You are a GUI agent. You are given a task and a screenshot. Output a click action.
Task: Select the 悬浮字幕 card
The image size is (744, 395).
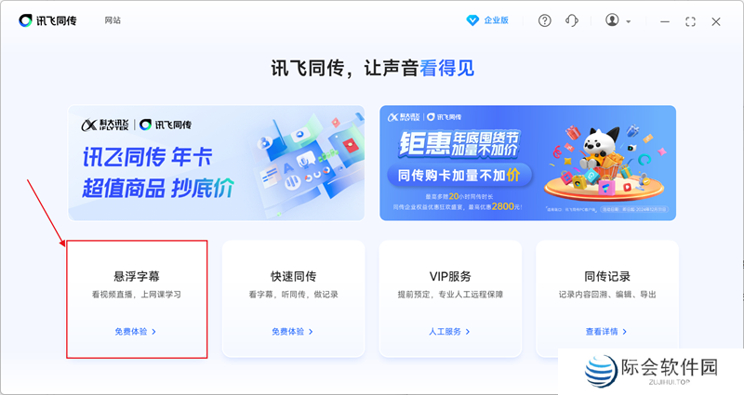tap(137, 298)
